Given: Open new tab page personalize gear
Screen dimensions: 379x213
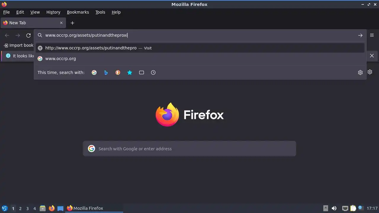Looking at the screenshot, I should 370,72.
